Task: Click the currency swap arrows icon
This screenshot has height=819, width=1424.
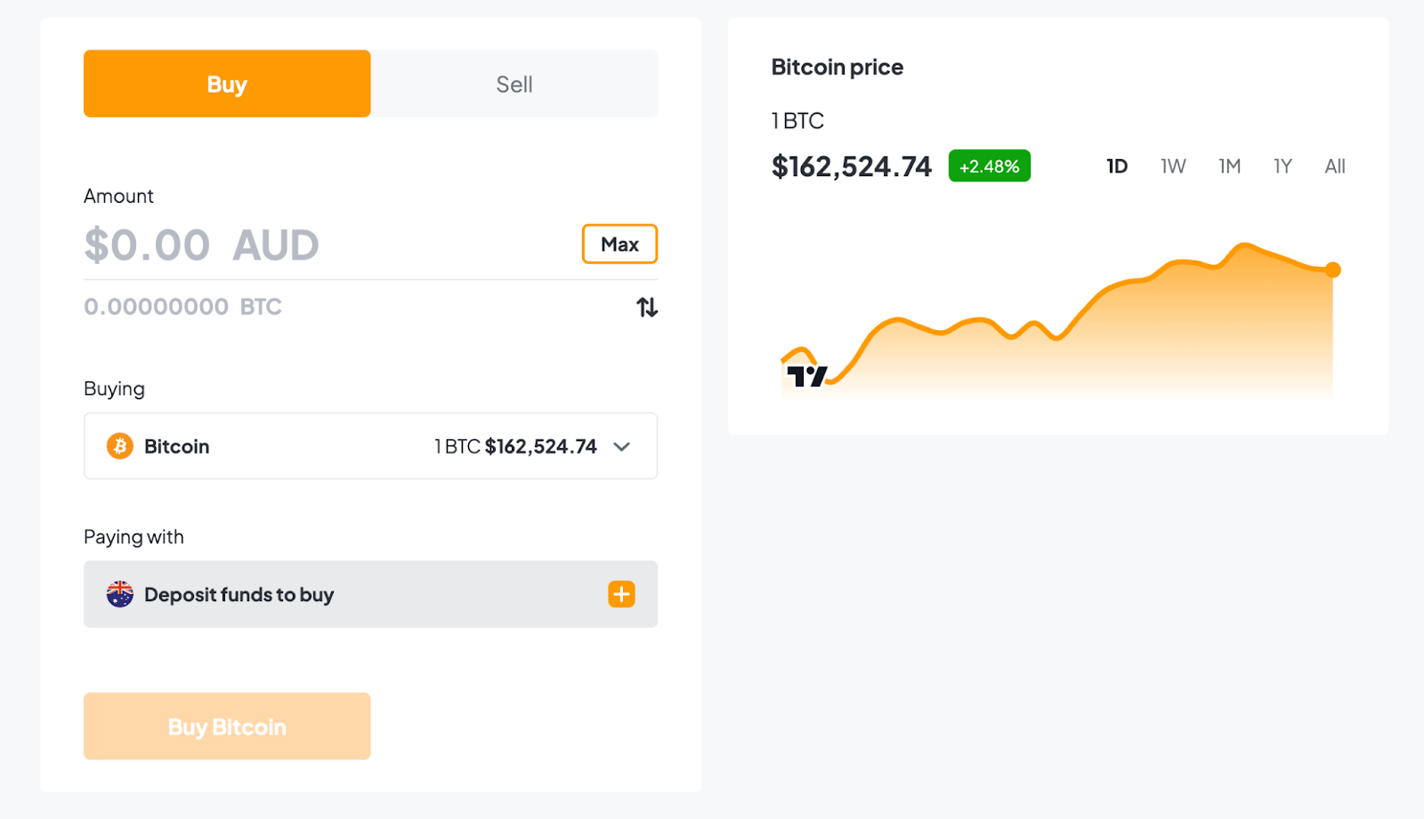Action: click(x=647, y=306)
